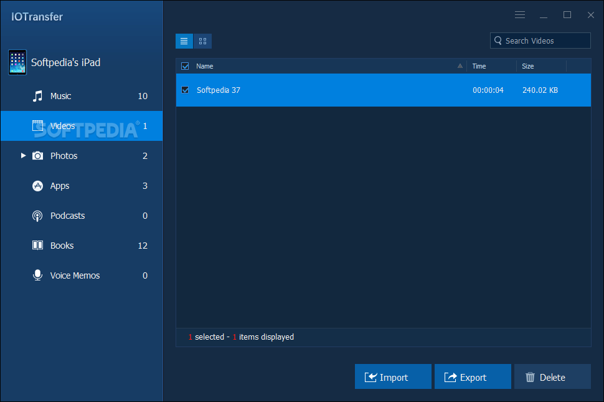
Task: Click the Time column header
Action: [x=479, y=66]
